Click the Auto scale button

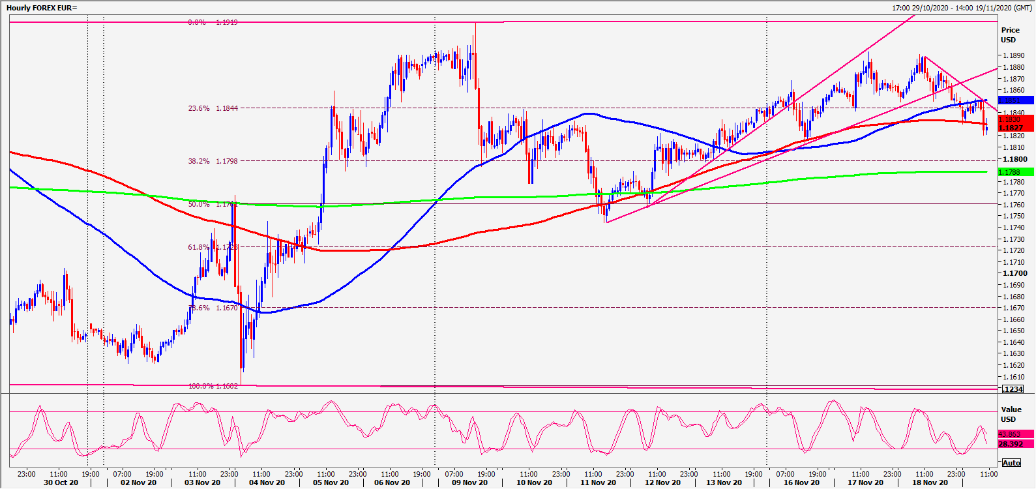1011,463
